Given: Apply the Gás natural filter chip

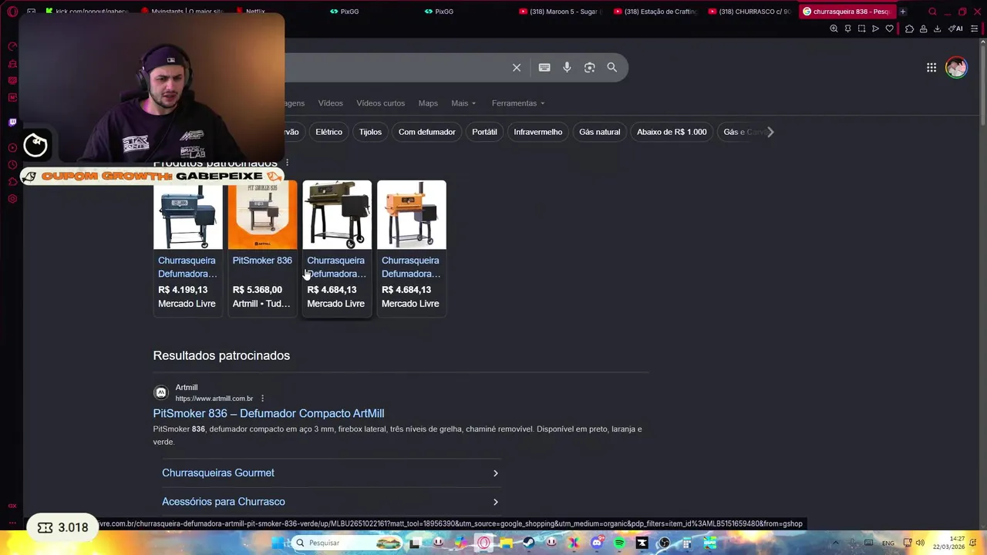Looking at the screenshot, I should coord(599,132).
